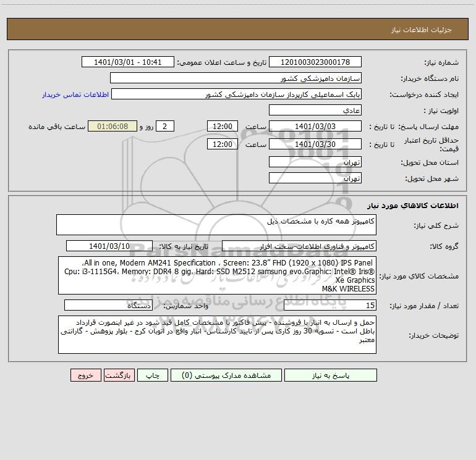This screenshot has width=476, height=460.
Task: Click the goods group field 'کامپیوتر و فناوری اطلاعات'
Action: pyautogui.click(x=299, y=246)
